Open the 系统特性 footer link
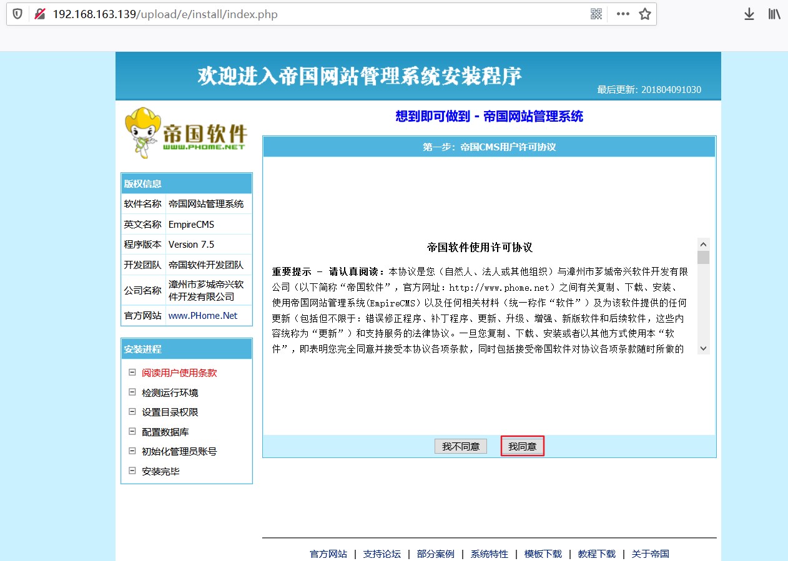 point(490,554)
